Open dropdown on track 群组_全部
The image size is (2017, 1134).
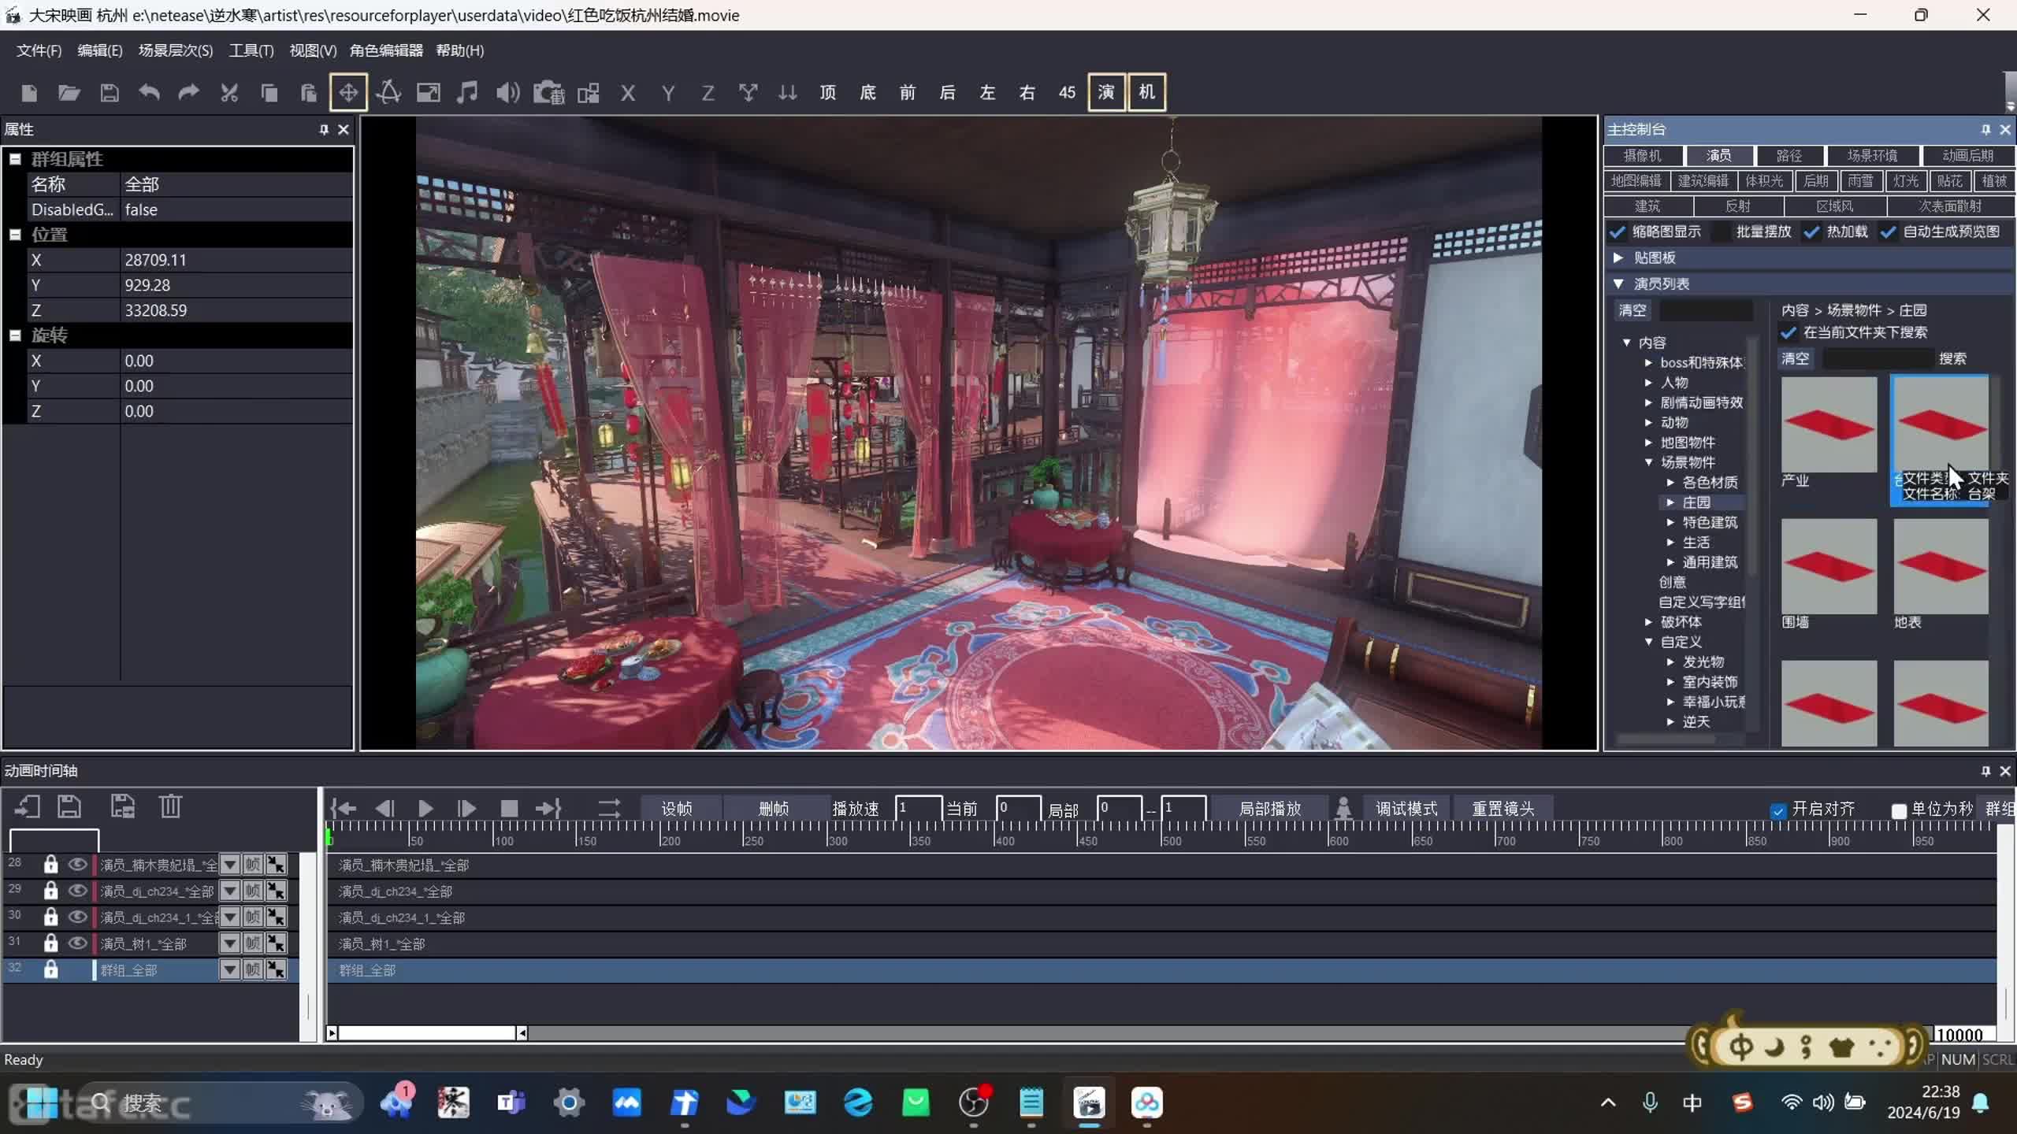229,969
